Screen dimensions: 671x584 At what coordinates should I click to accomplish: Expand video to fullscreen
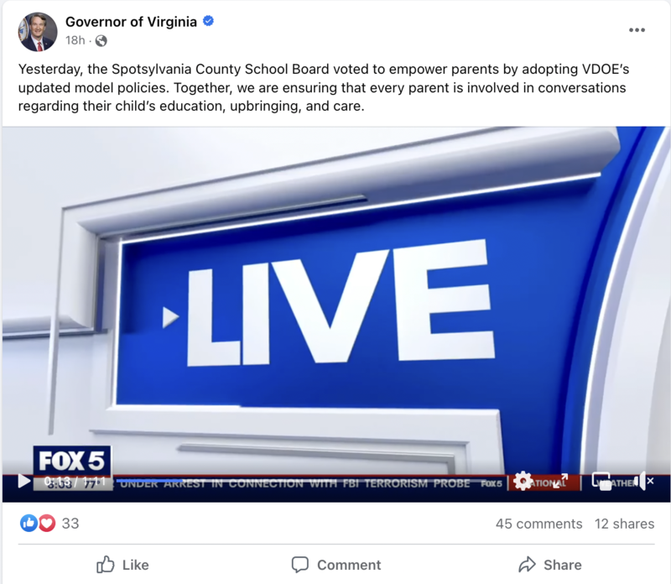(x=561, y=481)
